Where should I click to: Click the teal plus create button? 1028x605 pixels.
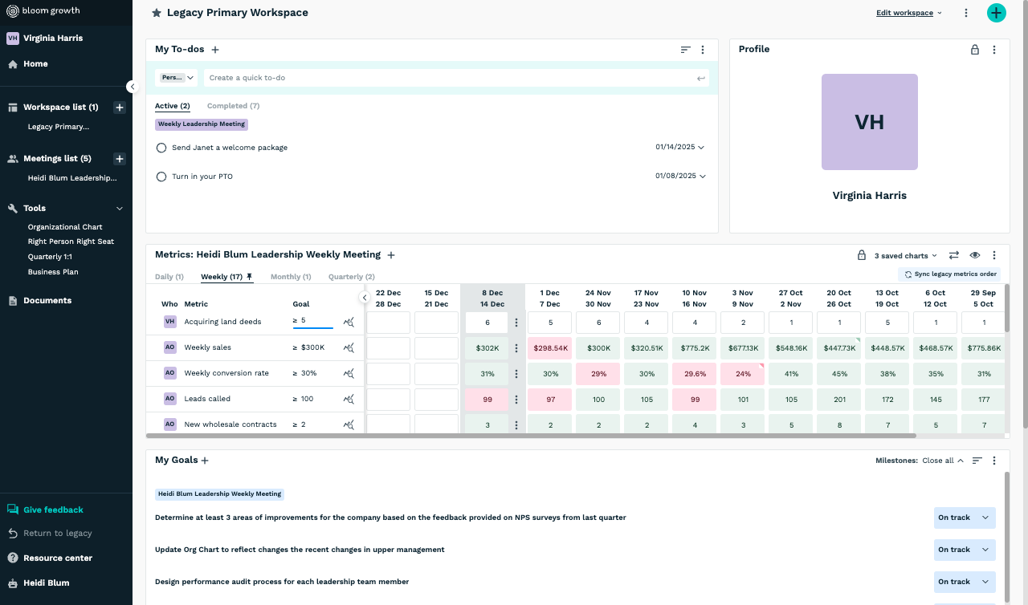996,13
